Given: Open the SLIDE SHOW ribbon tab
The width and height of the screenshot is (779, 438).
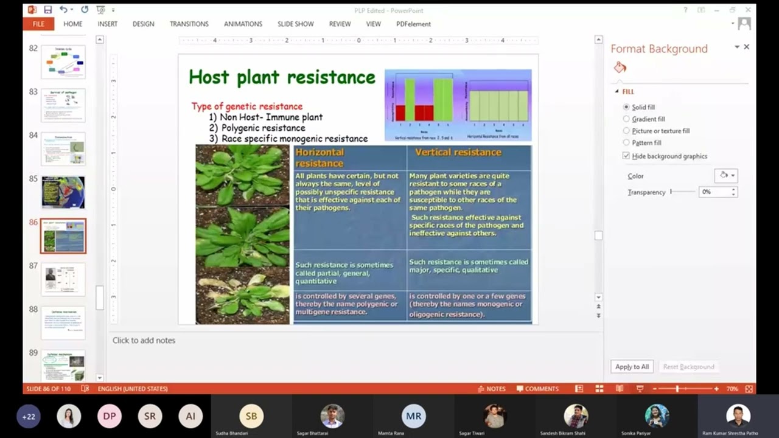Looking at the screenshot, I should click(x=296, y=24).
